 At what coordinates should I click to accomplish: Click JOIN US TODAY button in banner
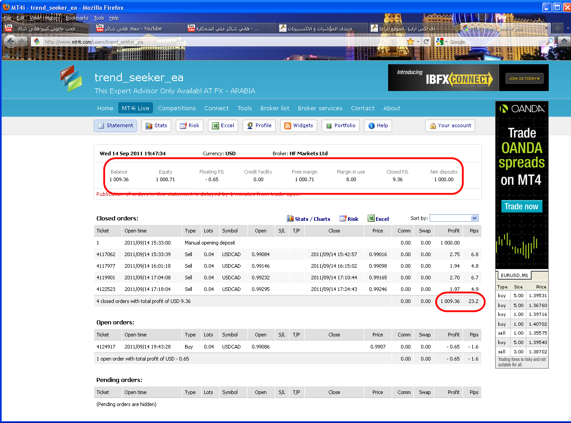point(524,79)
